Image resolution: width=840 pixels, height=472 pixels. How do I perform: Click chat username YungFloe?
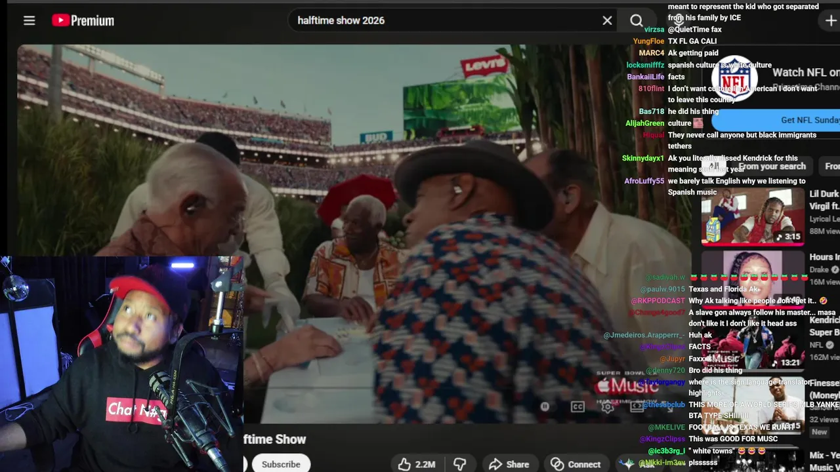[648, 41]
